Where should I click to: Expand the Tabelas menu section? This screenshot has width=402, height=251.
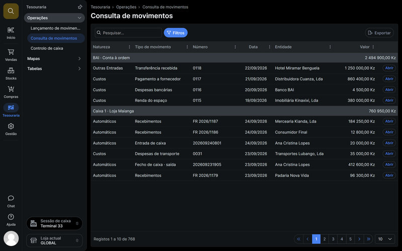pyautogui.click(x=54, y=69)
